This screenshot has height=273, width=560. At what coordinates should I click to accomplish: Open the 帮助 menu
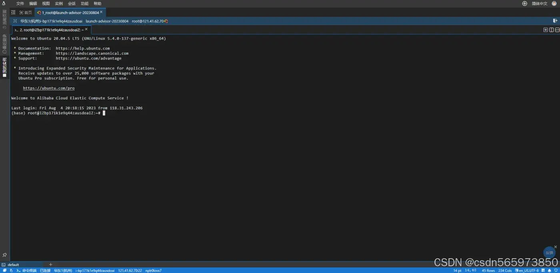97,4
